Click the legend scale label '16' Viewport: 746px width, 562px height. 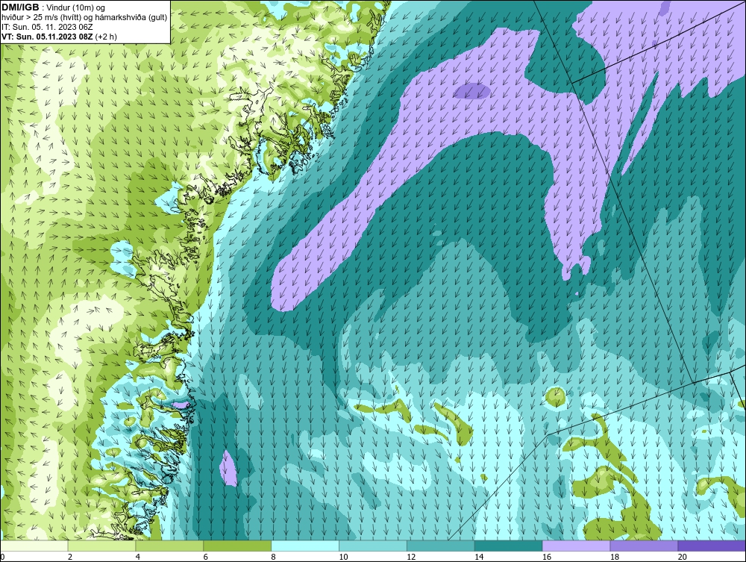click(x=547, y=557)
